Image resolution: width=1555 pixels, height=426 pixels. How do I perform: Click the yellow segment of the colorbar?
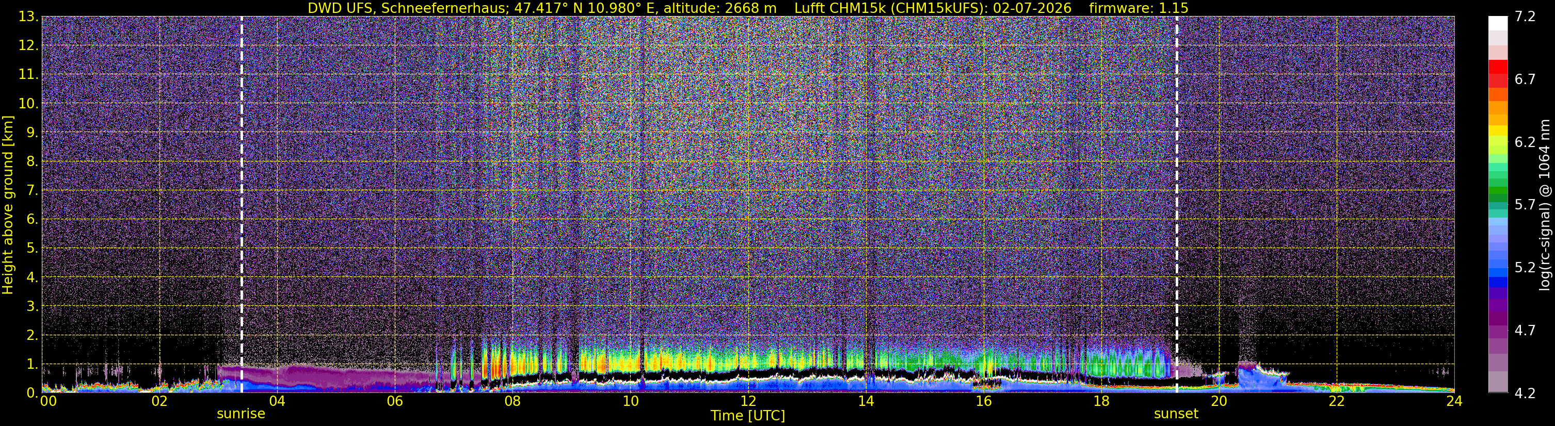[x=1497, y=130]
